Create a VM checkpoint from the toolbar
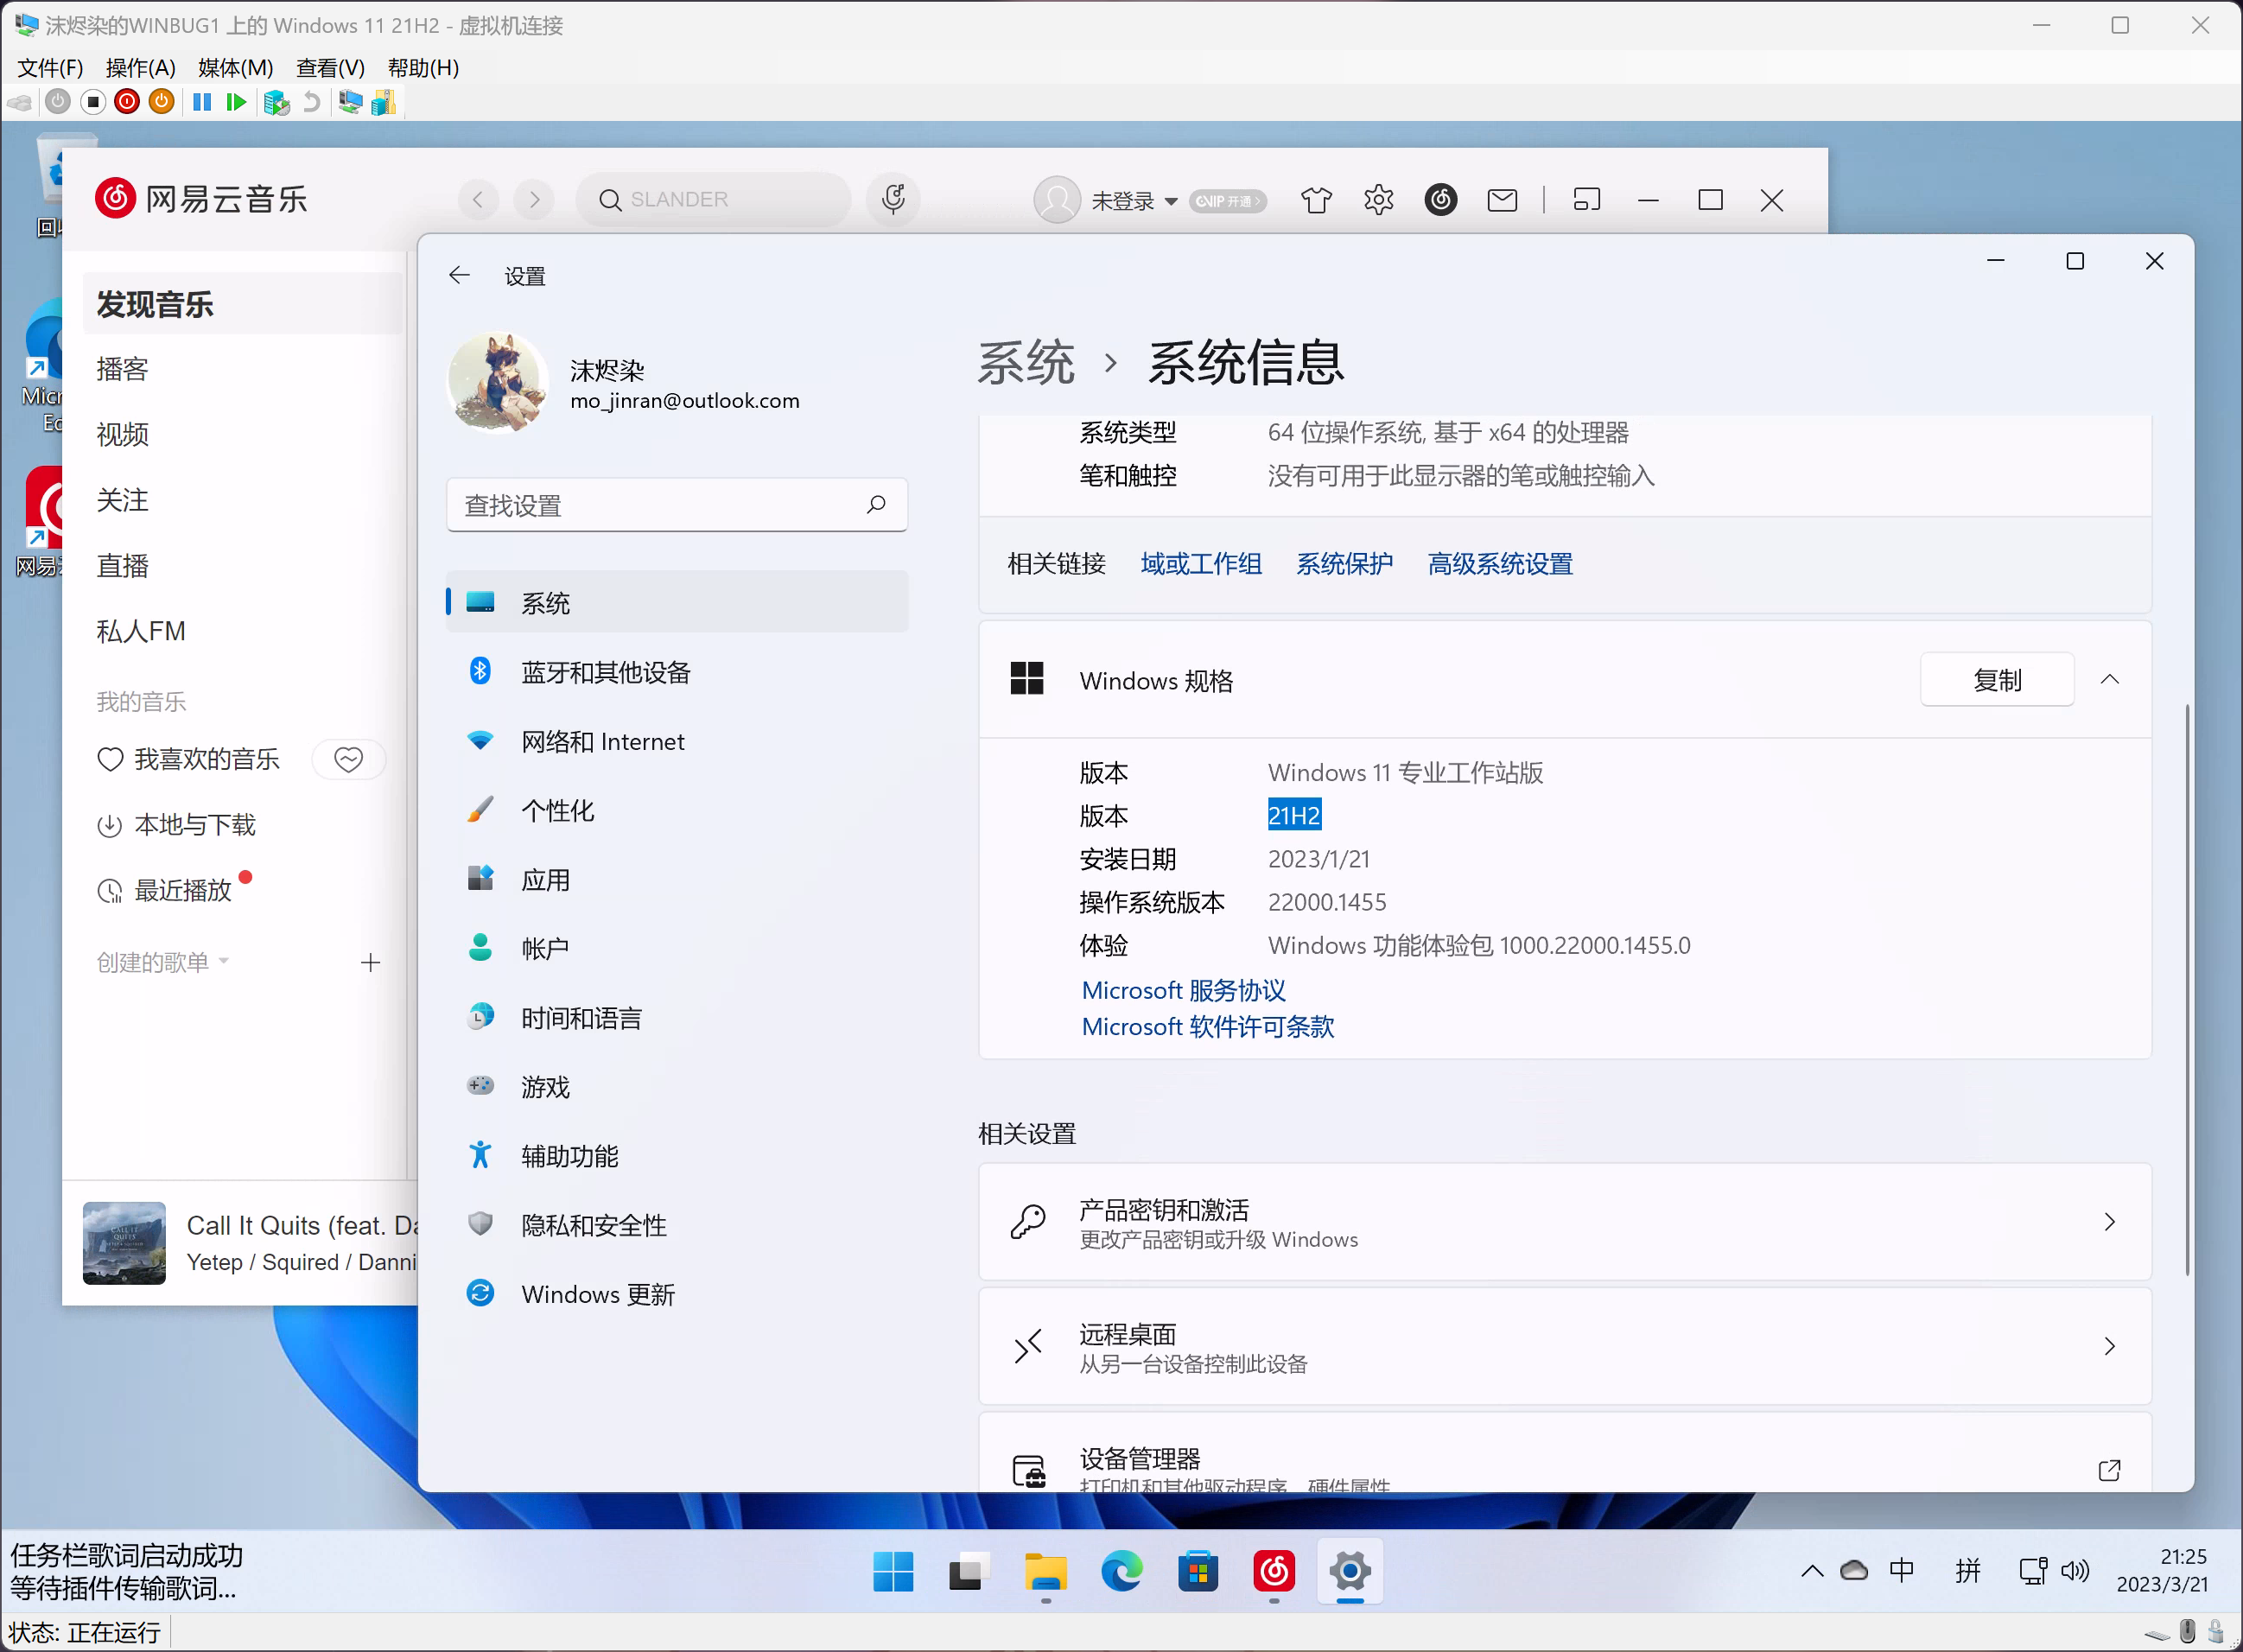 click(277, 101)
